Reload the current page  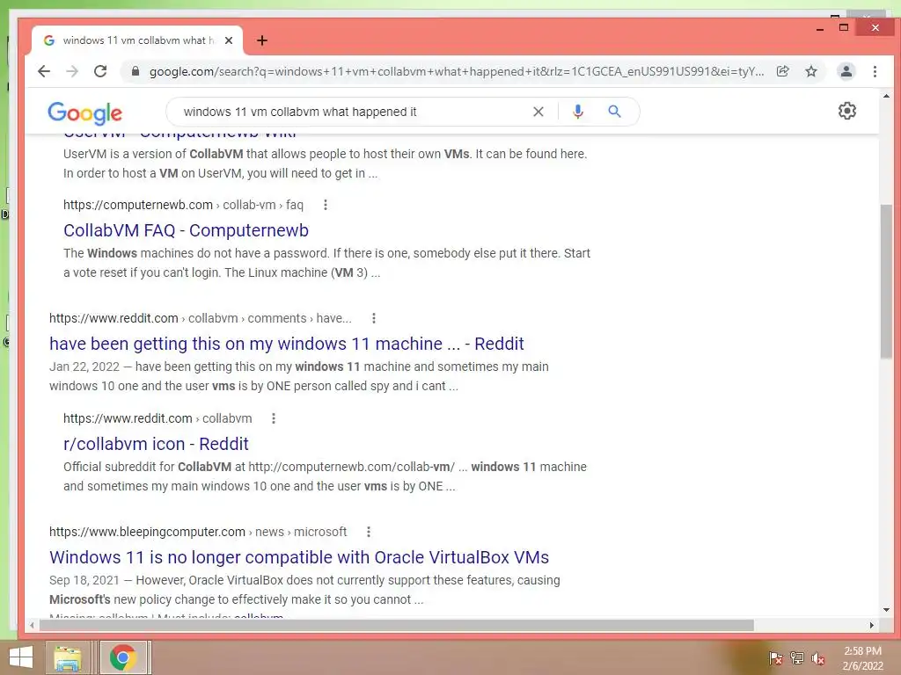pyautogui.click(x=100, y=71)
